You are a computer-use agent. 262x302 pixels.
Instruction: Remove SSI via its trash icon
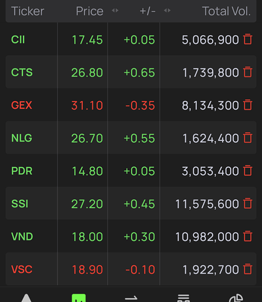point(248,203)
